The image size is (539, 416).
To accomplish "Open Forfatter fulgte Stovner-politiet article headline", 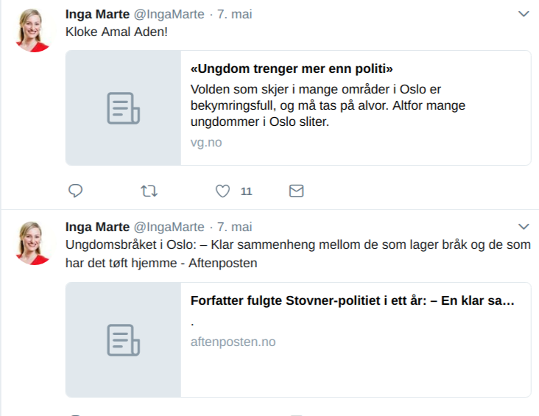I will tap(352, 300).
